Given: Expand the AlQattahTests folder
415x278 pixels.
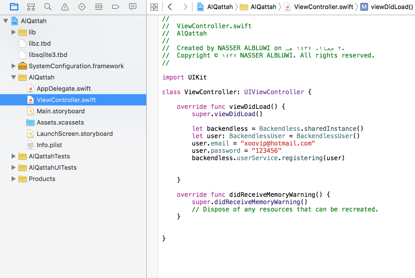Looking at the screenshot, I should point(13,156).
